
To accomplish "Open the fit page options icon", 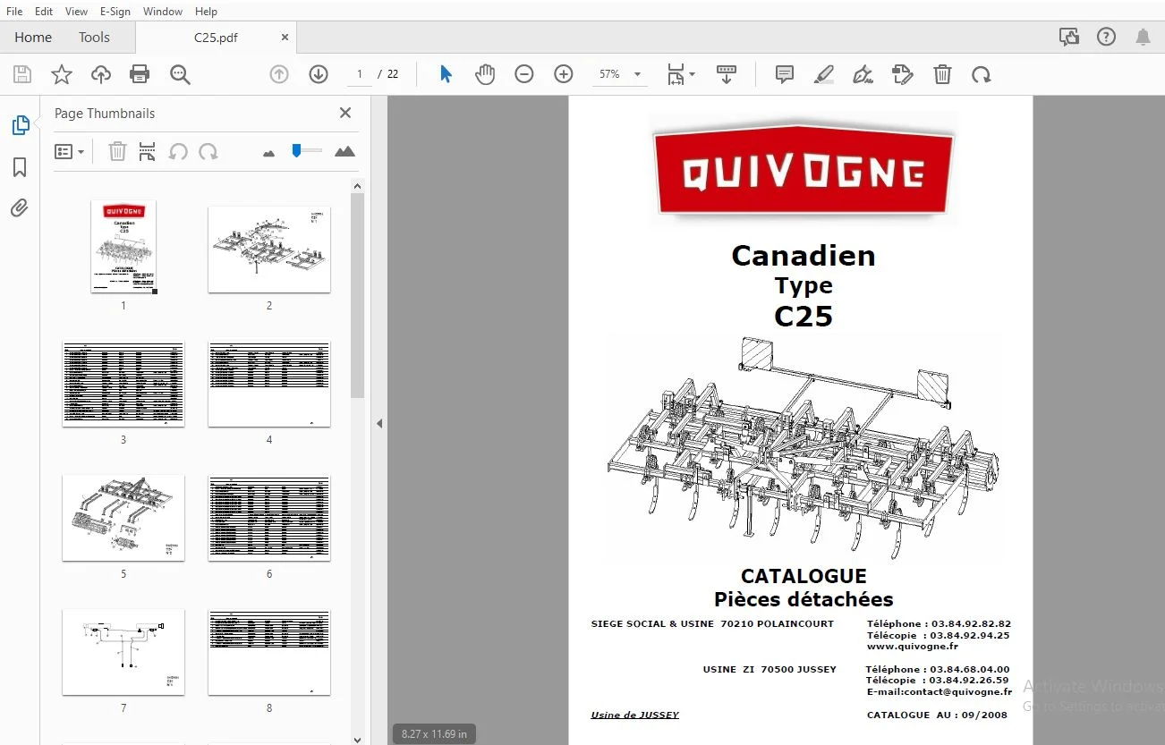I will click(x=676, y=75).
